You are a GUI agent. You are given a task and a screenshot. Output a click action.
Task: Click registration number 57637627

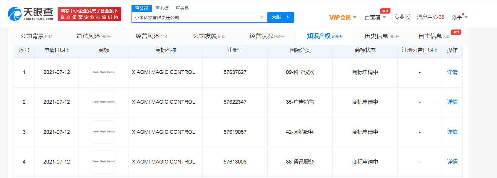(x=235, y=72)
